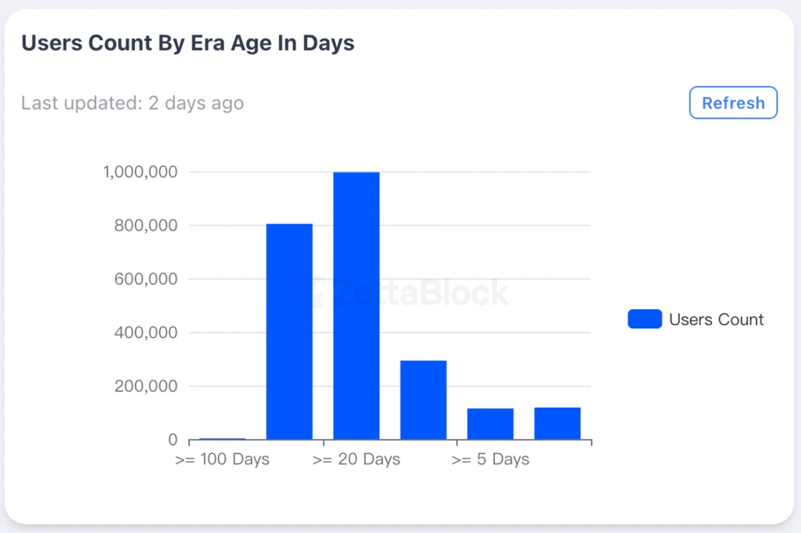
Task: Click the 1,000,000 y-axis label
Action: click(x=140, y=172)
